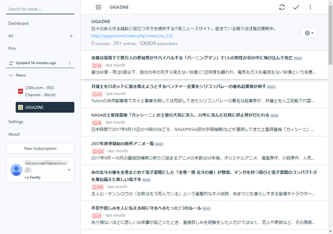Click the bookmark count 322 badge

point(98,151)
